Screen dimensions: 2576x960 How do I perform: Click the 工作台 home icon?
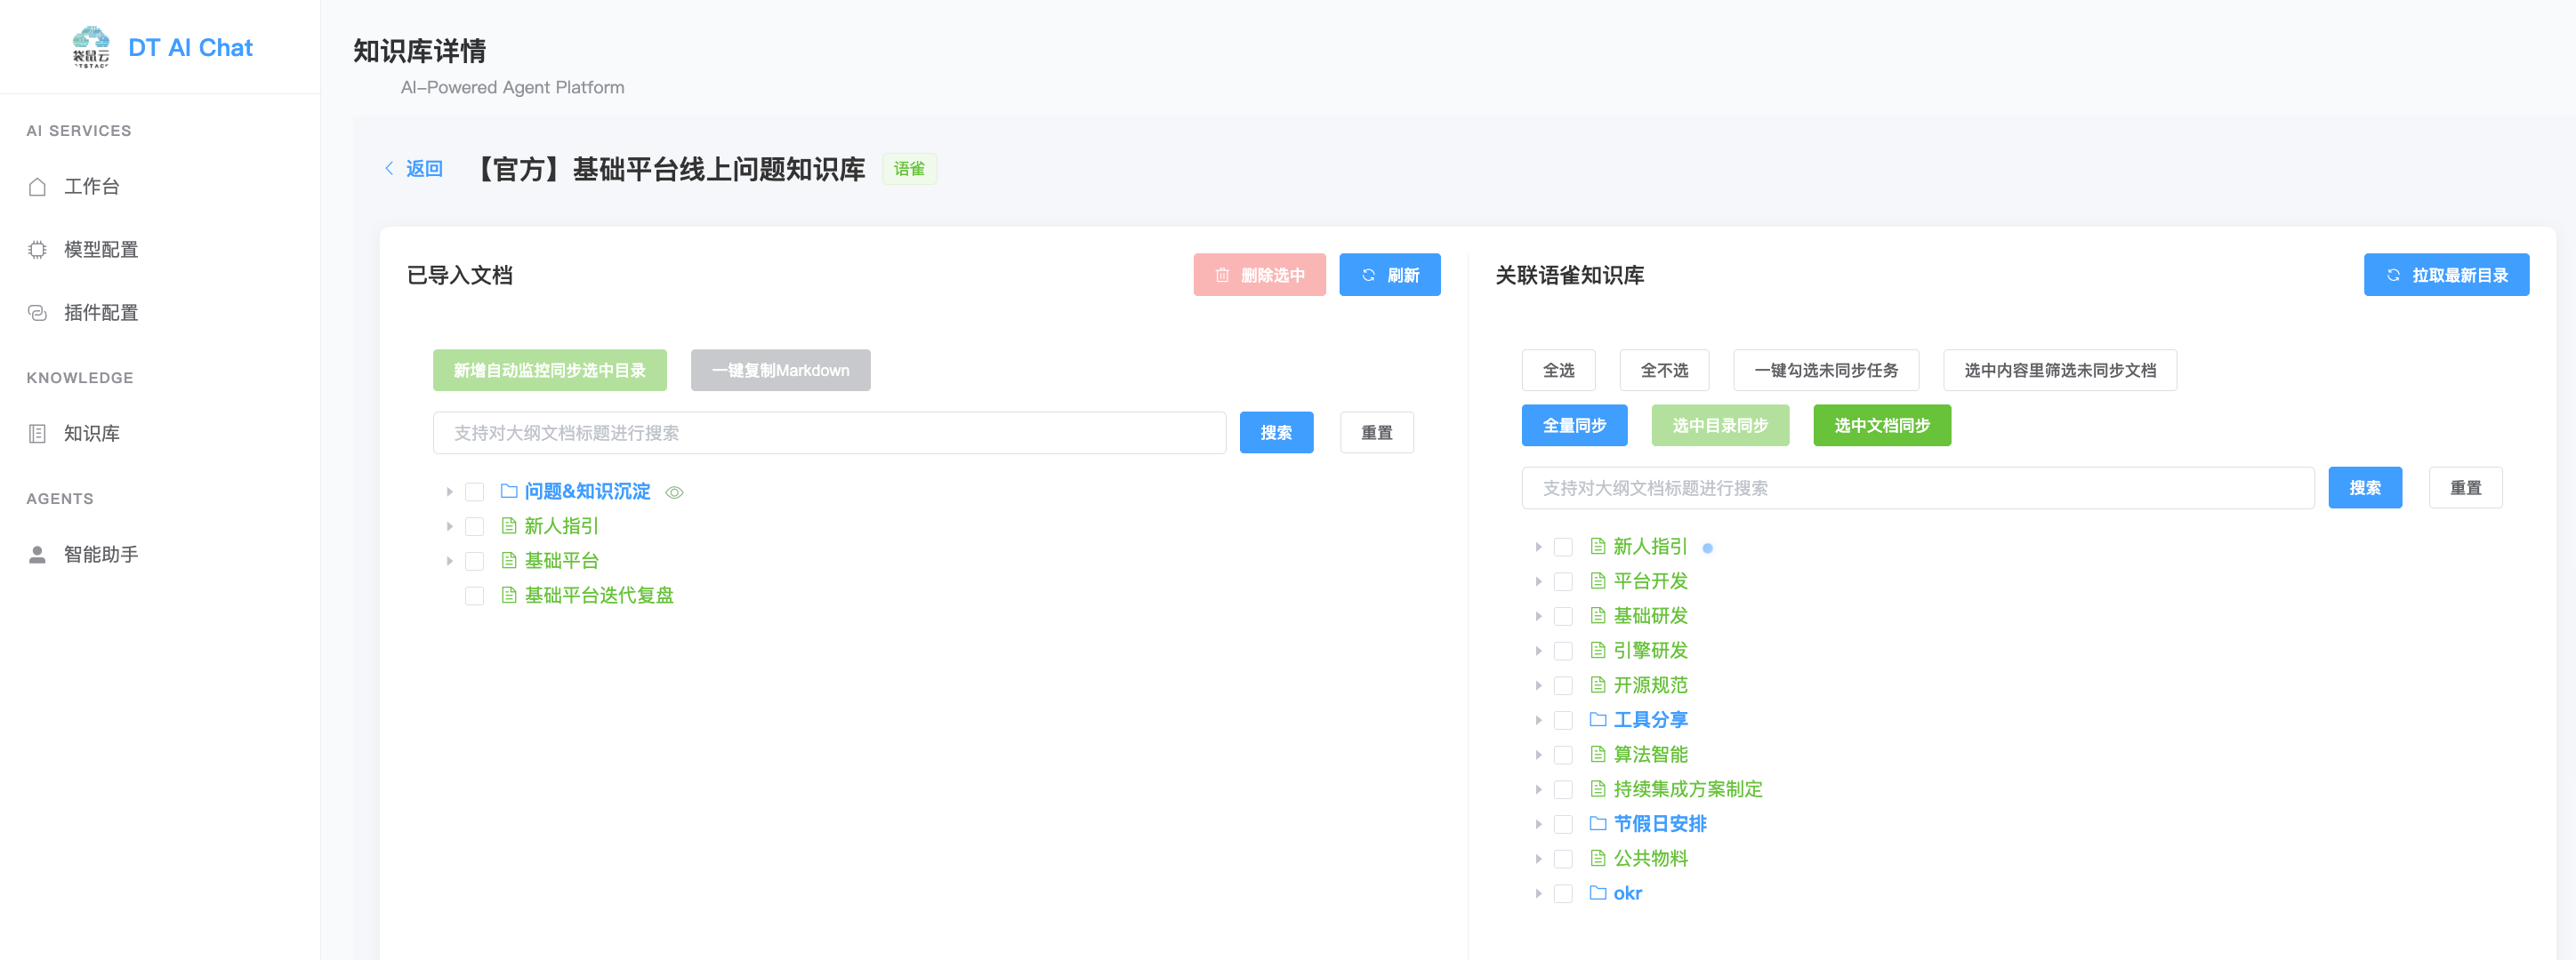coord(37,187)
